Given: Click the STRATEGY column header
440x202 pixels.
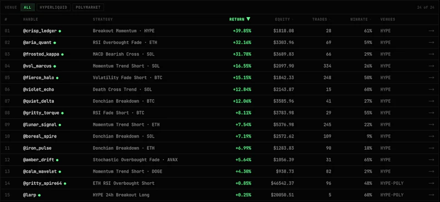Looking at the screenshot, I should [x=103, y=19].
